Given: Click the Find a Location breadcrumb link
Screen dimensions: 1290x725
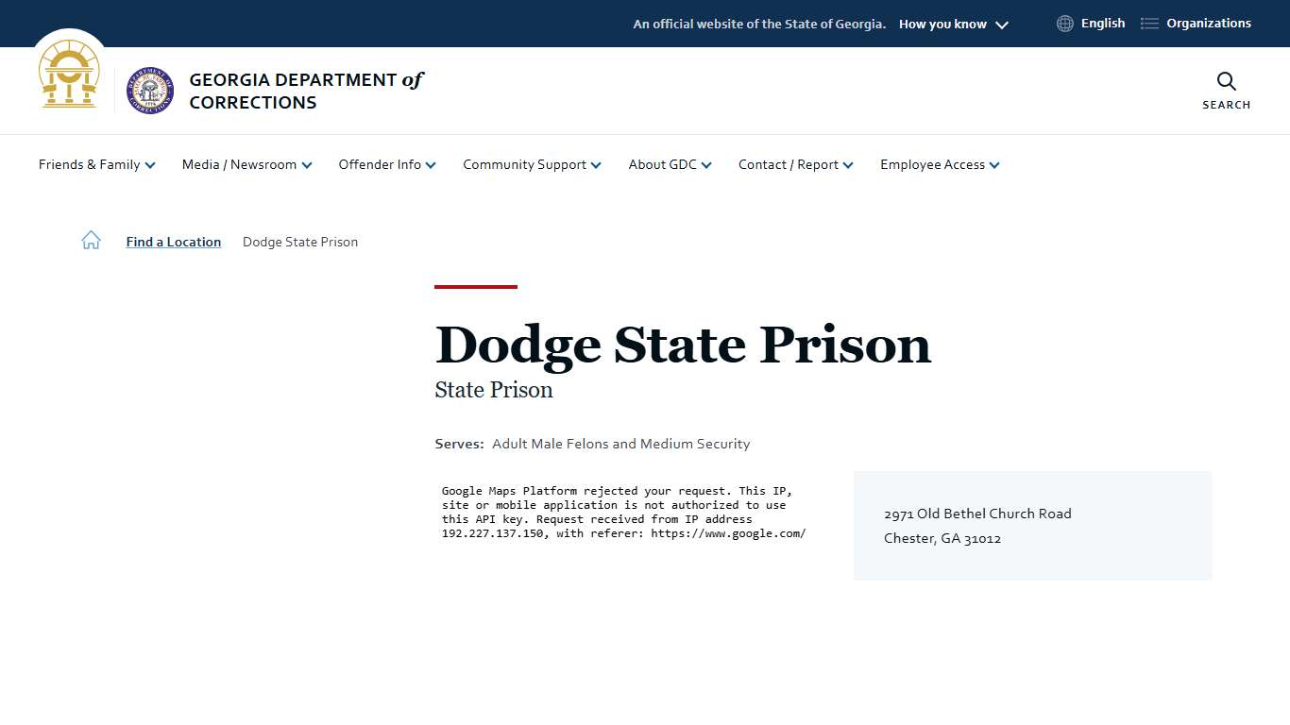Looking at the screenshot, I should pos(173,242).
